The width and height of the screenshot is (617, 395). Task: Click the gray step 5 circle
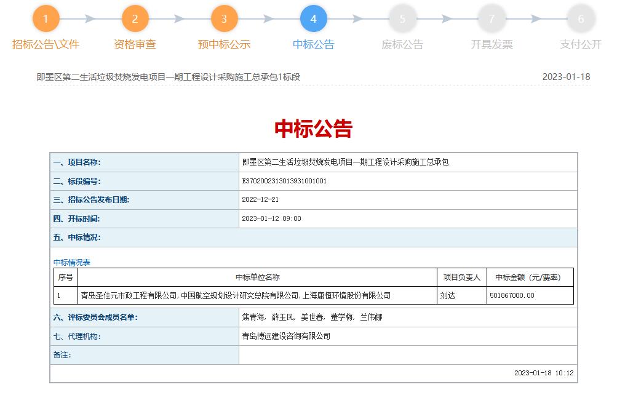click(x=402, y=19)
